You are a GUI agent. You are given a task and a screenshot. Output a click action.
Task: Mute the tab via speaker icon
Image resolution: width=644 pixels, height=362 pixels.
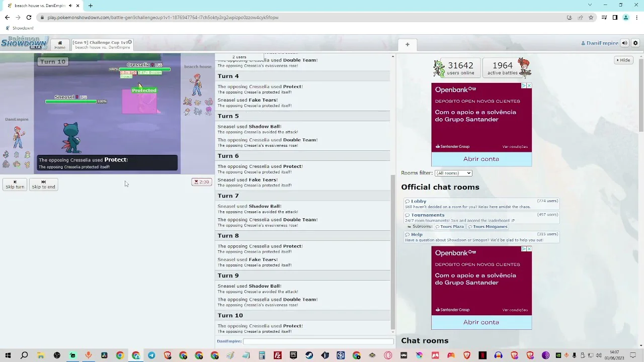click(x=70, y=6)
